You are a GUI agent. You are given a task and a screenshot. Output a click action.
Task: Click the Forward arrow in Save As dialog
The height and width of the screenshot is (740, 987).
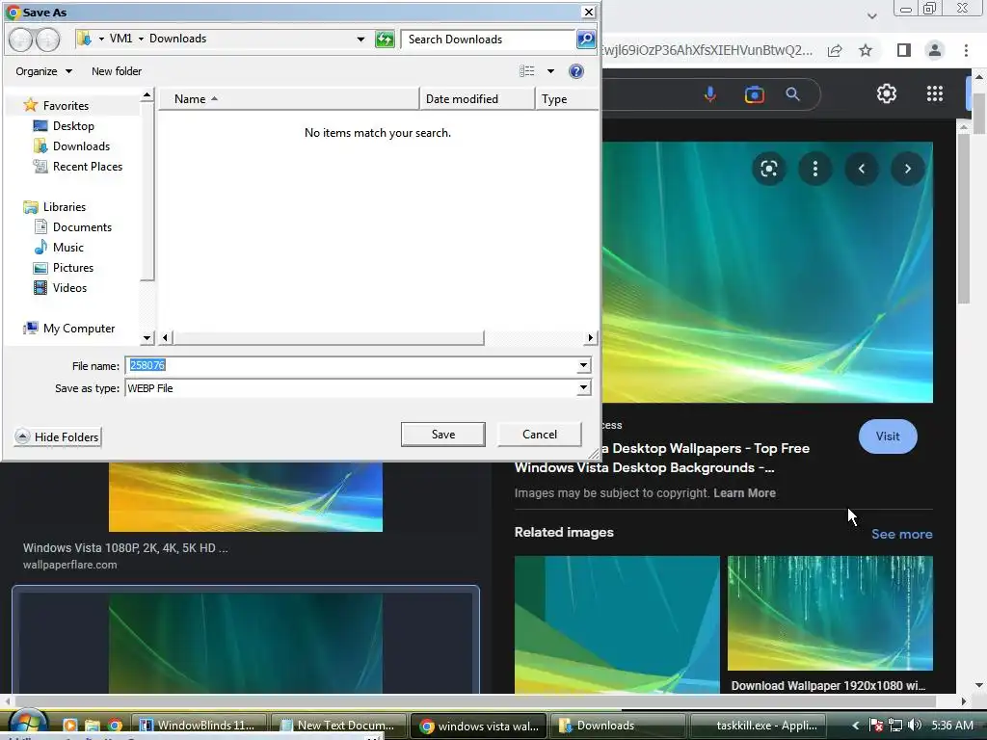click(47, 40)
